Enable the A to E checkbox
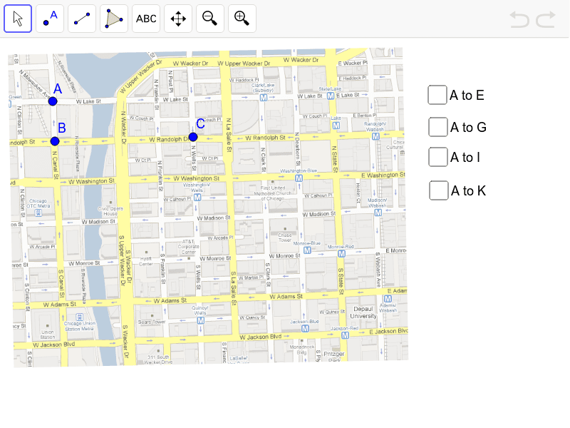This screenshot has height=428, width=570. [437, 95]
